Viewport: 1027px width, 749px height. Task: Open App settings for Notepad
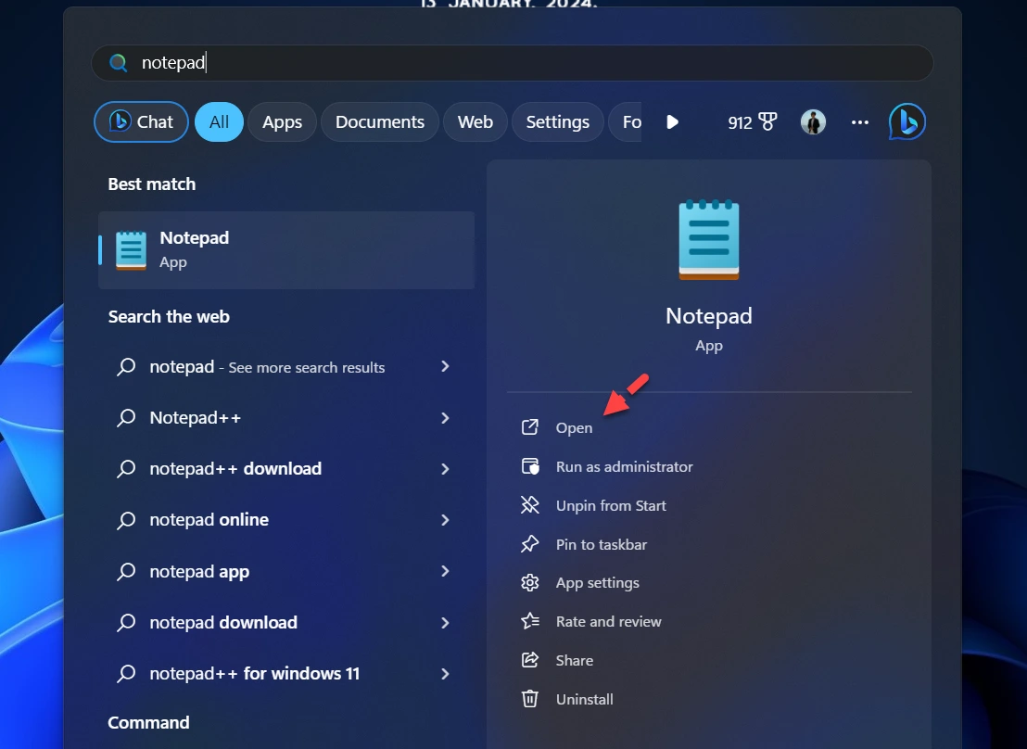tap(597, 583)
